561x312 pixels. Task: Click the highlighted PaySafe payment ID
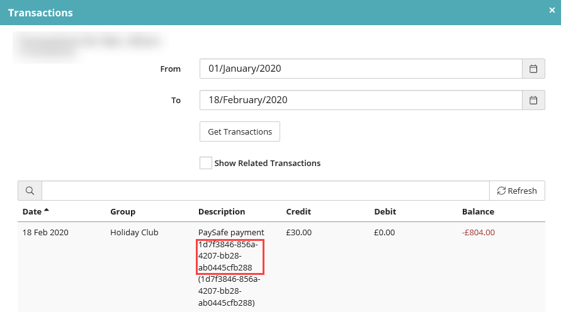230,256
